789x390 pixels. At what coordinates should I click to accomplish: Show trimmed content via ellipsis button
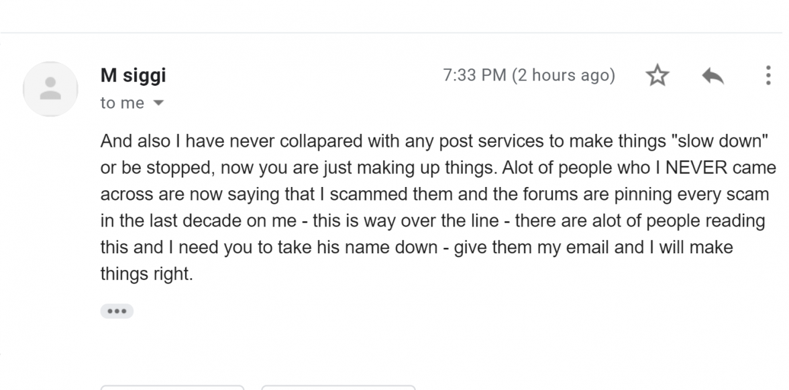pyautogui.click(x=117, y=312)
